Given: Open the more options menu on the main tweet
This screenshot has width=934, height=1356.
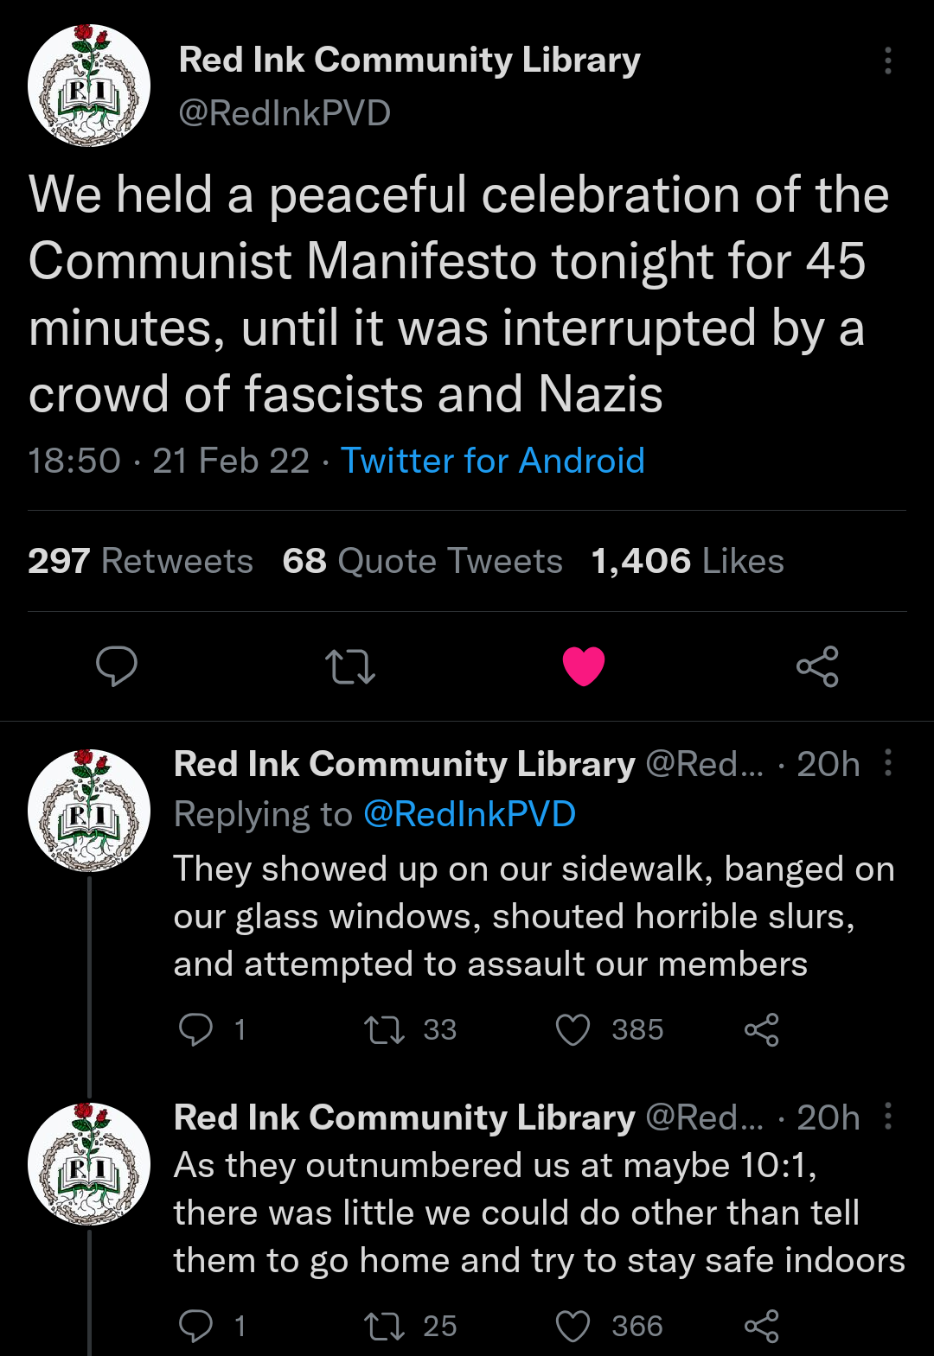Looking at the screenshot, I should point(887,62).
